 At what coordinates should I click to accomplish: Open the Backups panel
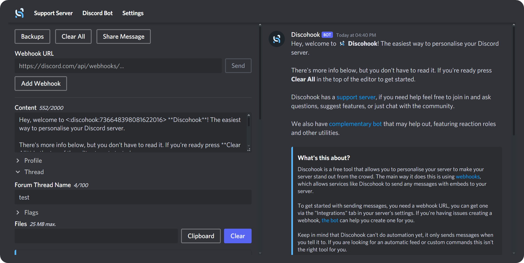[32, 36]
